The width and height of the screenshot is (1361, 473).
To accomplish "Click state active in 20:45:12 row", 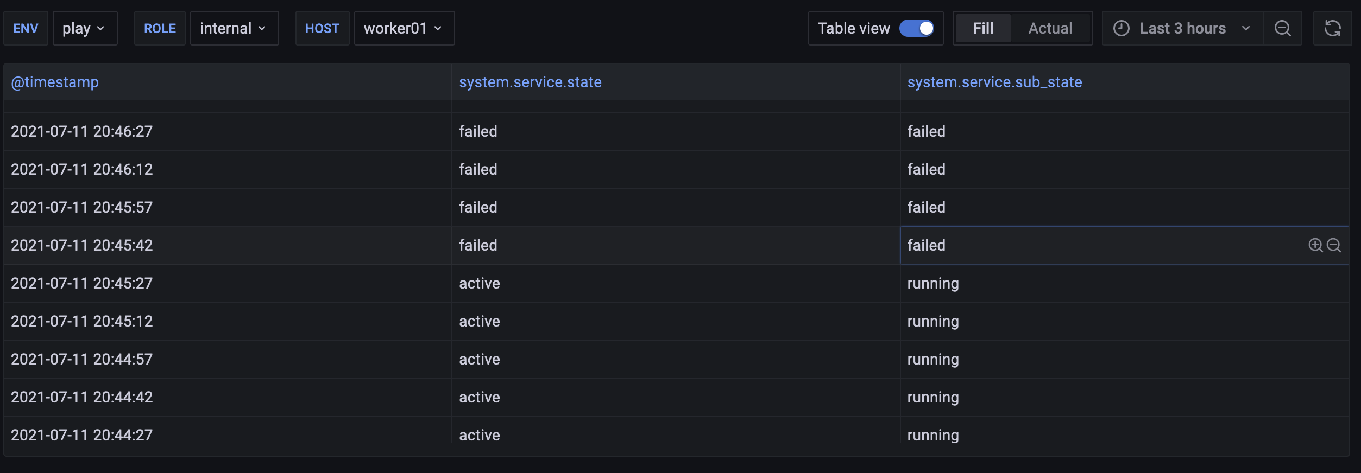I will [x=676, y=321].
